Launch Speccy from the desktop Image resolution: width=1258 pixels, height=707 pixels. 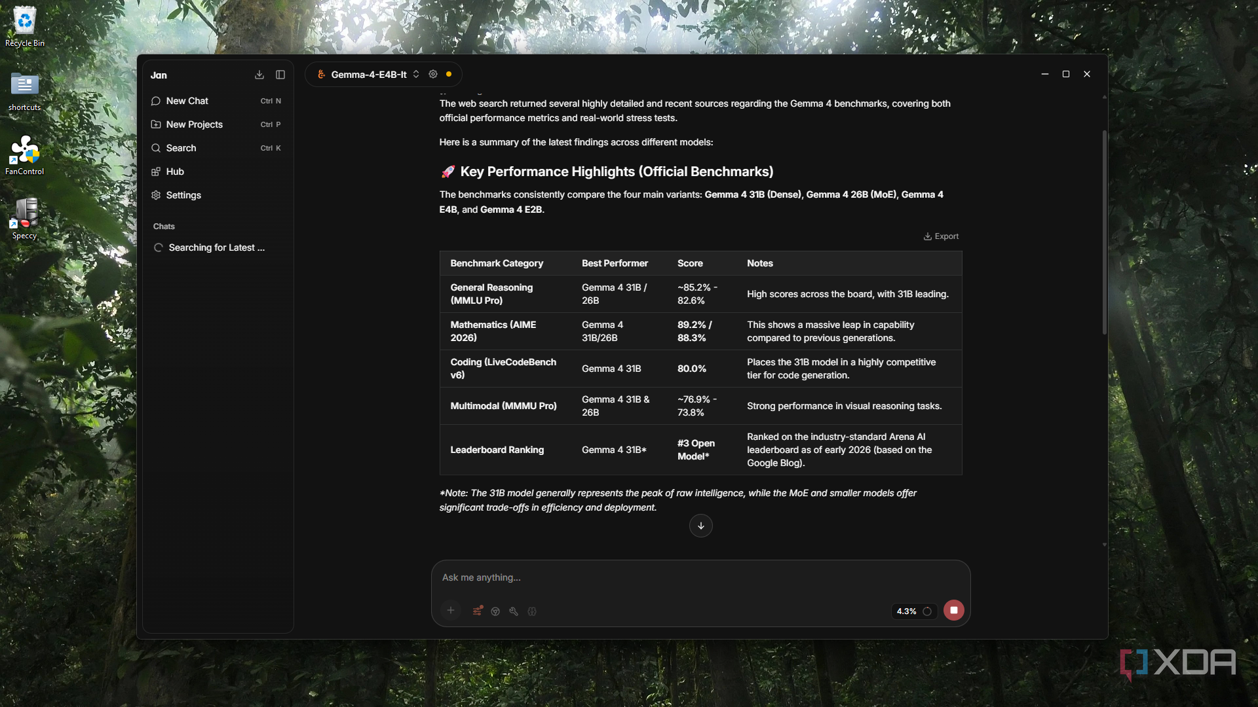[x=25, y=219]
